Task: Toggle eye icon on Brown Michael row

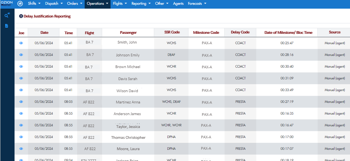Action: [21, 66]
